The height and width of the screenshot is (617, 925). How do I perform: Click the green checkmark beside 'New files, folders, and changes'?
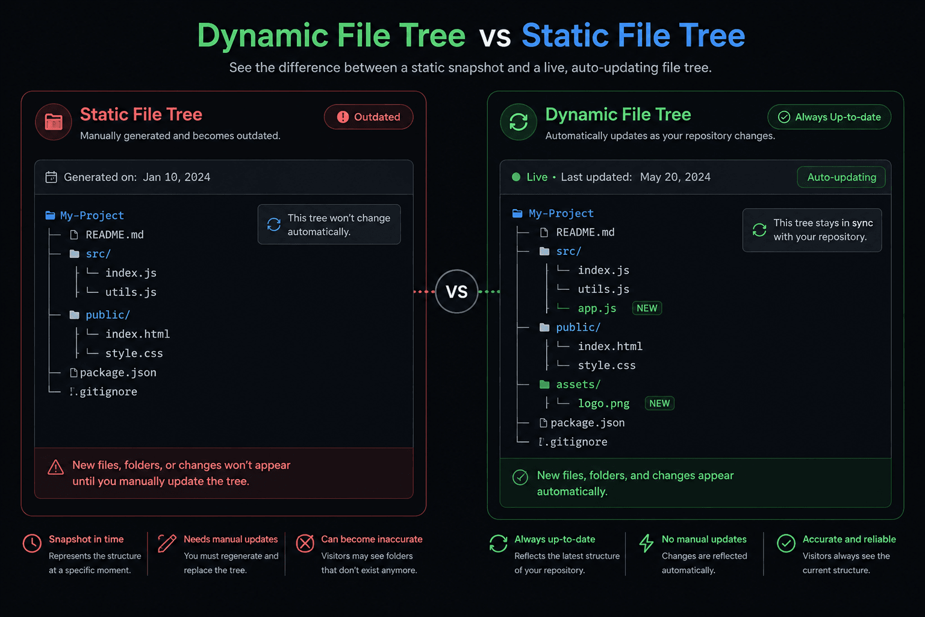[520, 477]
